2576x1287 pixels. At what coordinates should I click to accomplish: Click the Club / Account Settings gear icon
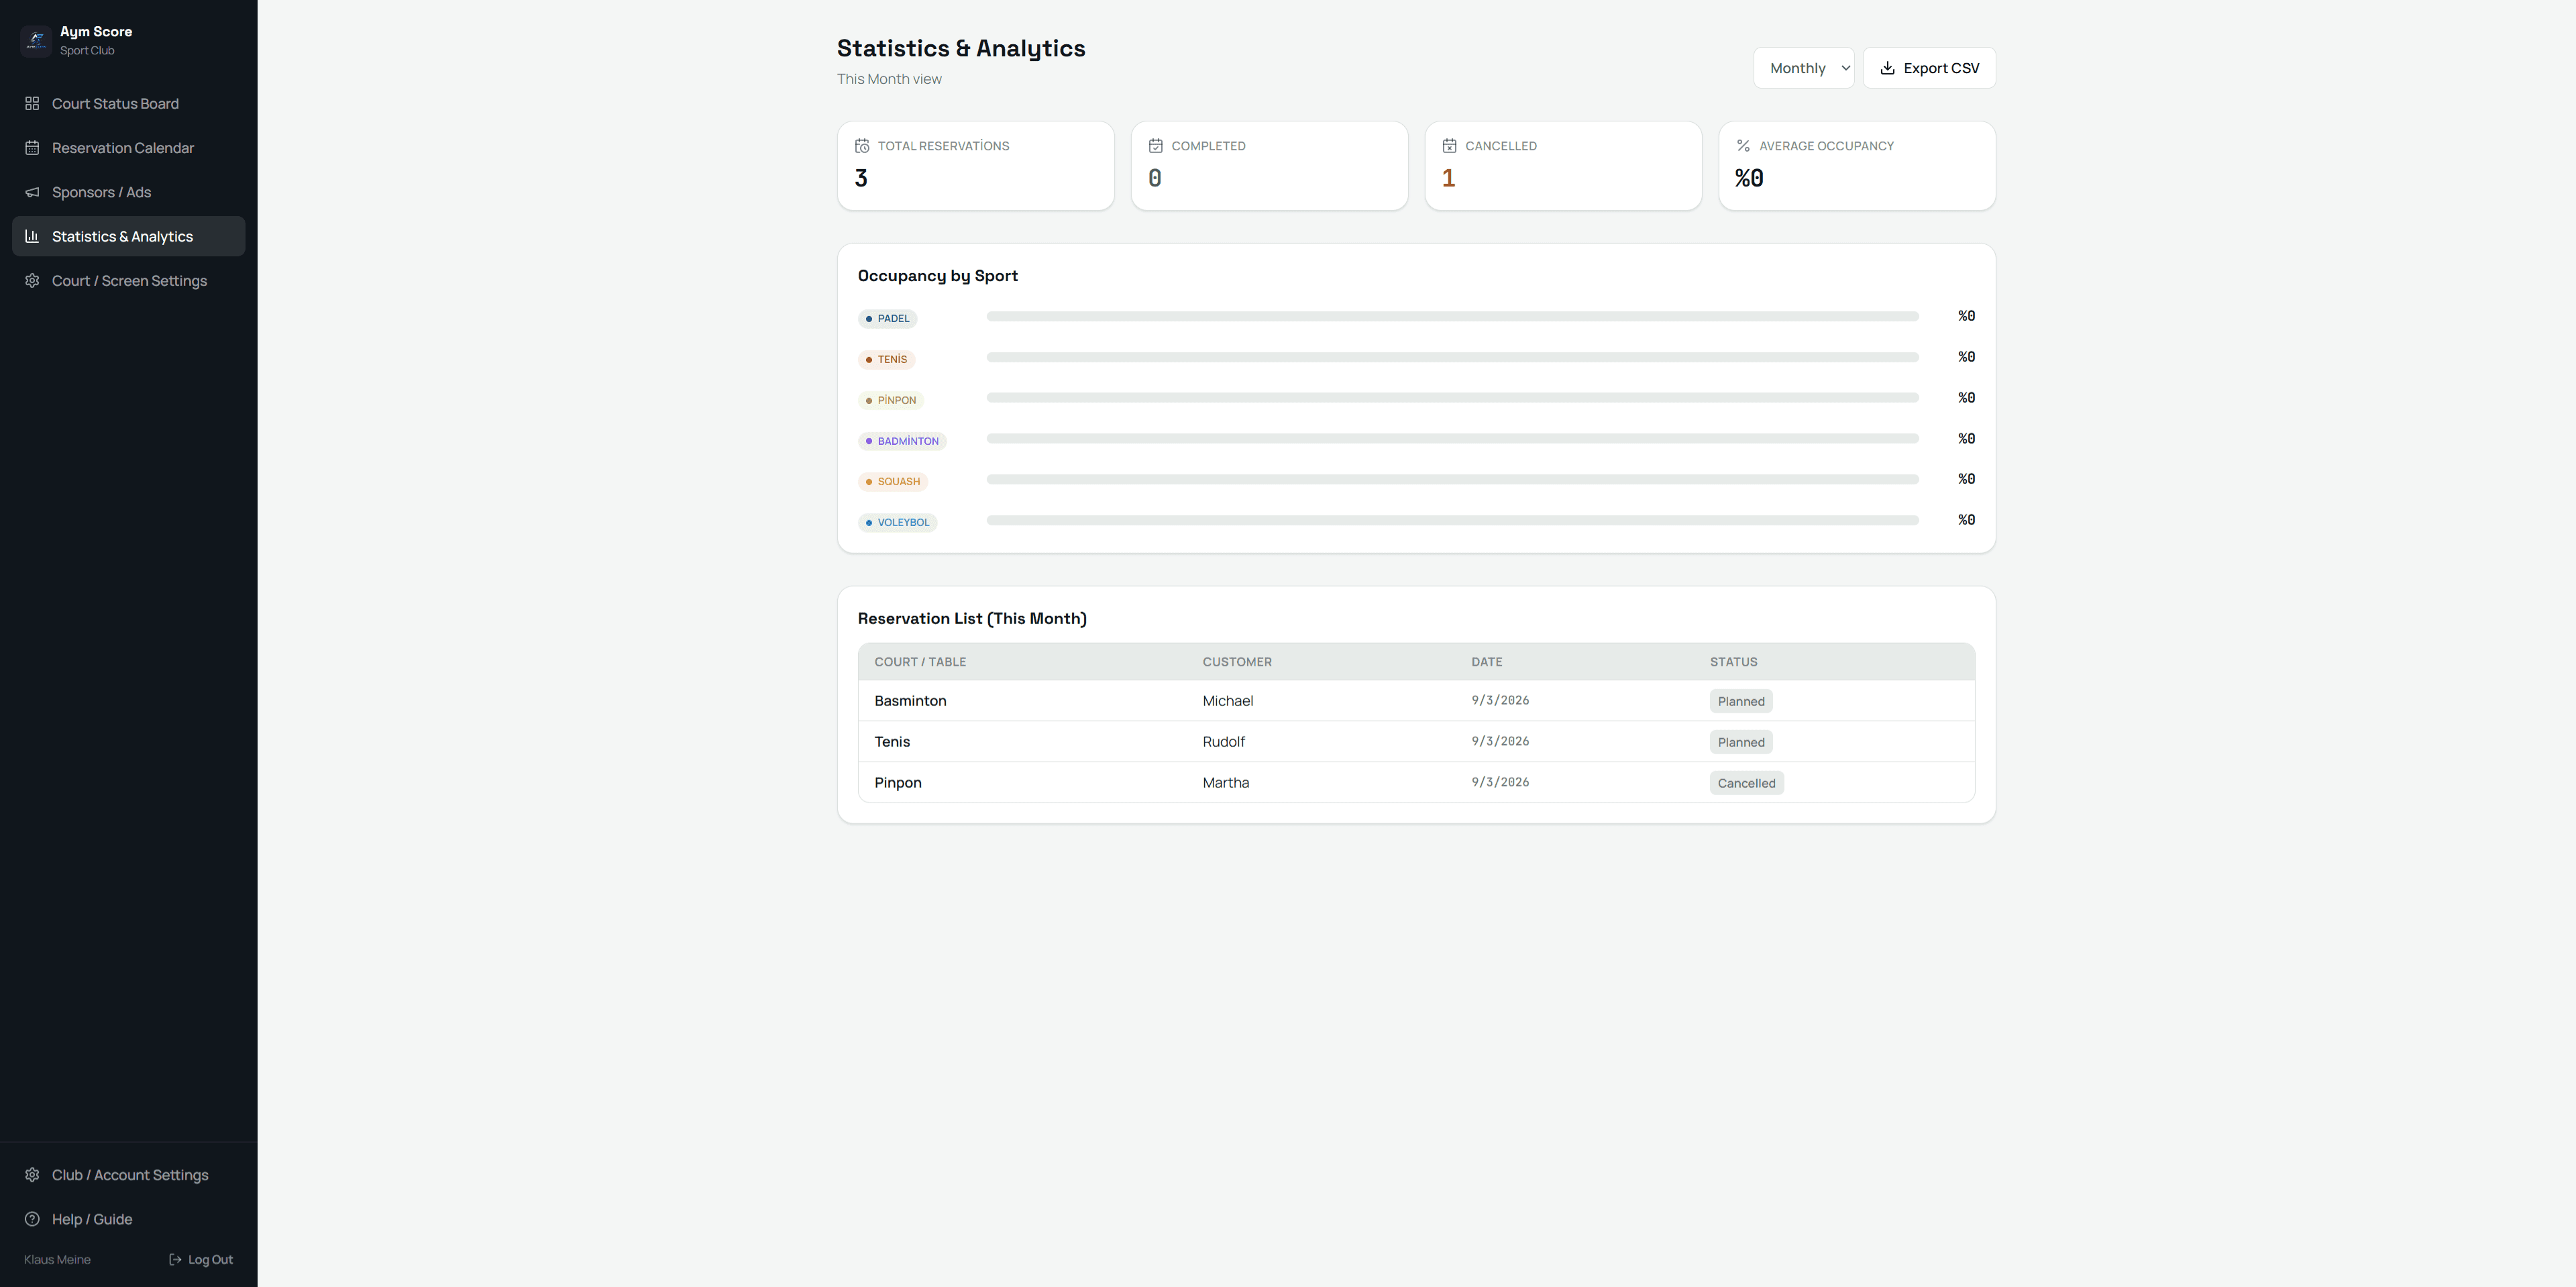click(32, 1175)
